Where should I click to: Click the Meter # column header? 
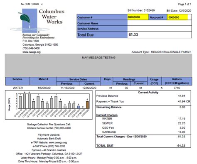tap(43, 81)
